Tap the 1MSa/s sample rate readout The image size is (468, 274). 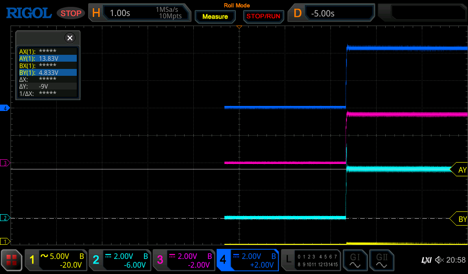pos(167,10)
